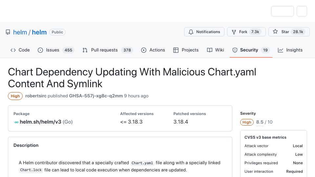Click the Privileges required None value

298,163
